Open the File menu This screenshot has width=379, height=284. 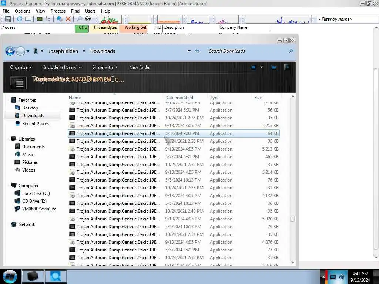6,11
